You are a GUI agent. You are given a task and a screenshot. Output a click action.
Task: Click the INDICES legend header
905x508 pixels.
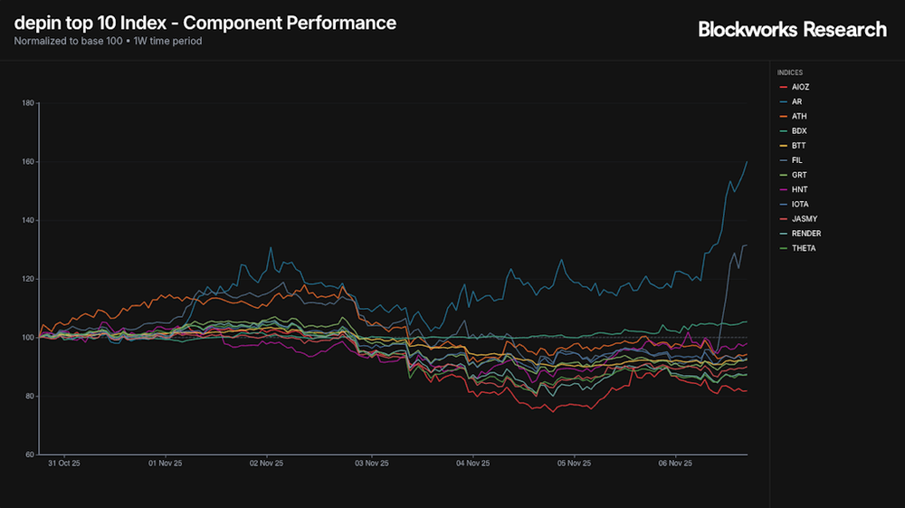point(789,72)
